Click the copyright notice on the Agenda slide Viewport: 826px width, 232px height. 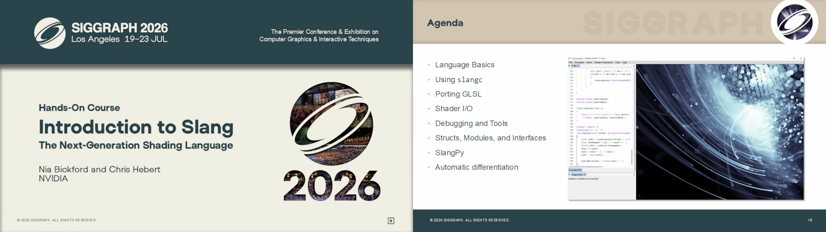[469, 220]
